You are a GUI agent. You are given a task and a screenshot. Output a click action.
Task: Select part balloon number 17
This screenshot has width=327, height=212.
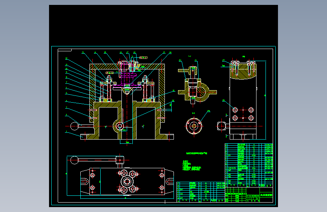pyautogui.click(x=127, y=52)
